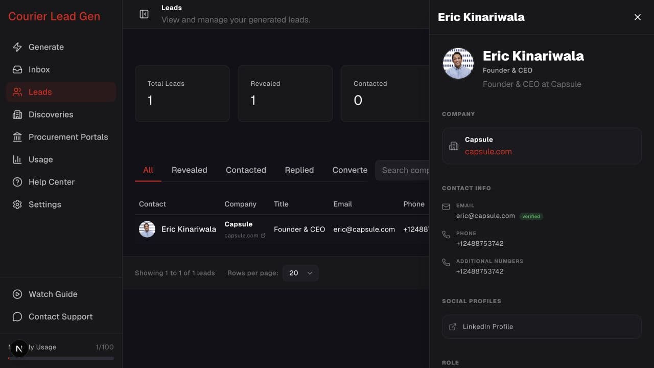The image size is (654, 368).
Task: Click eric@capsule.com in contact info
Action: [x=485, y=216]
